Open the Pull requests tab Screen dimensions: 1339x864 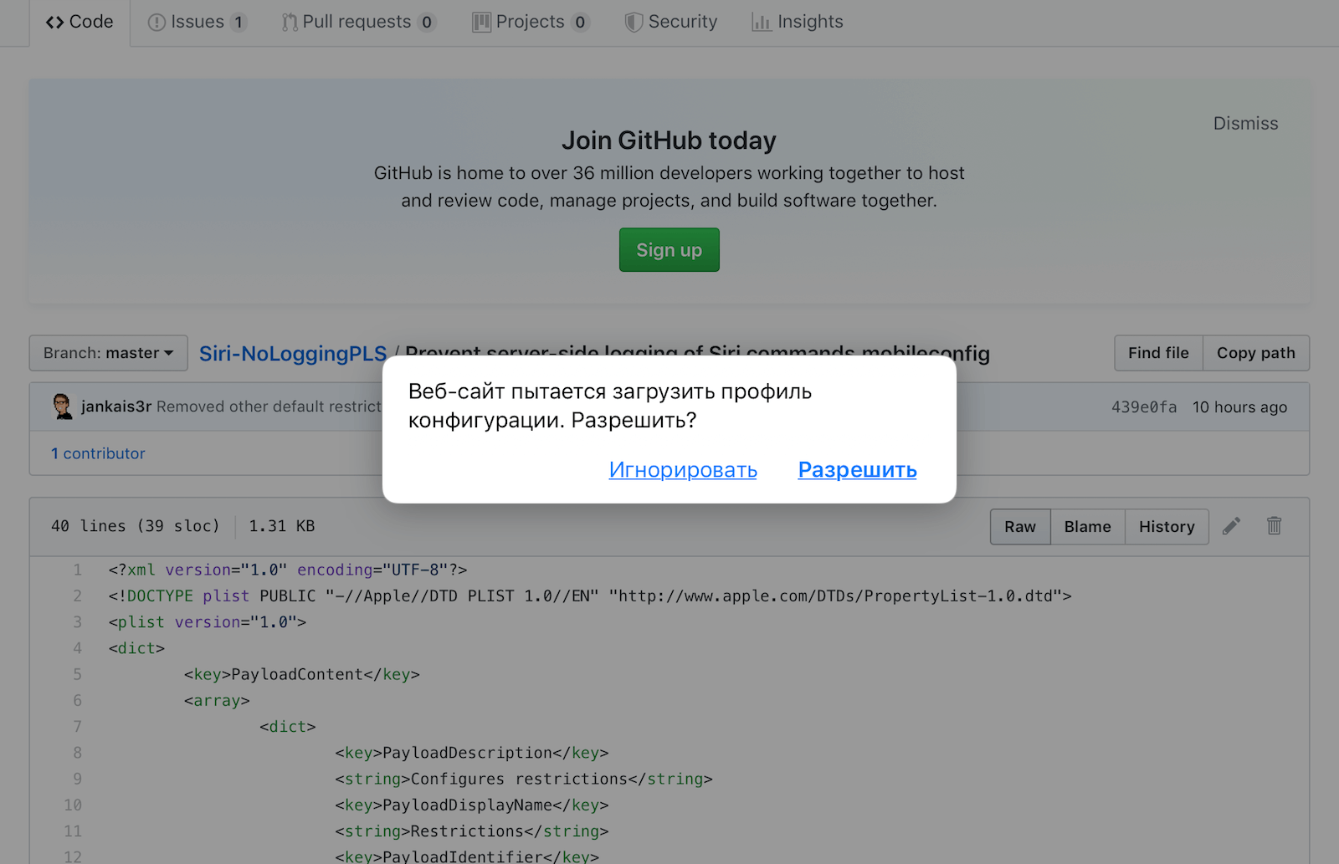tap(358, 22)
